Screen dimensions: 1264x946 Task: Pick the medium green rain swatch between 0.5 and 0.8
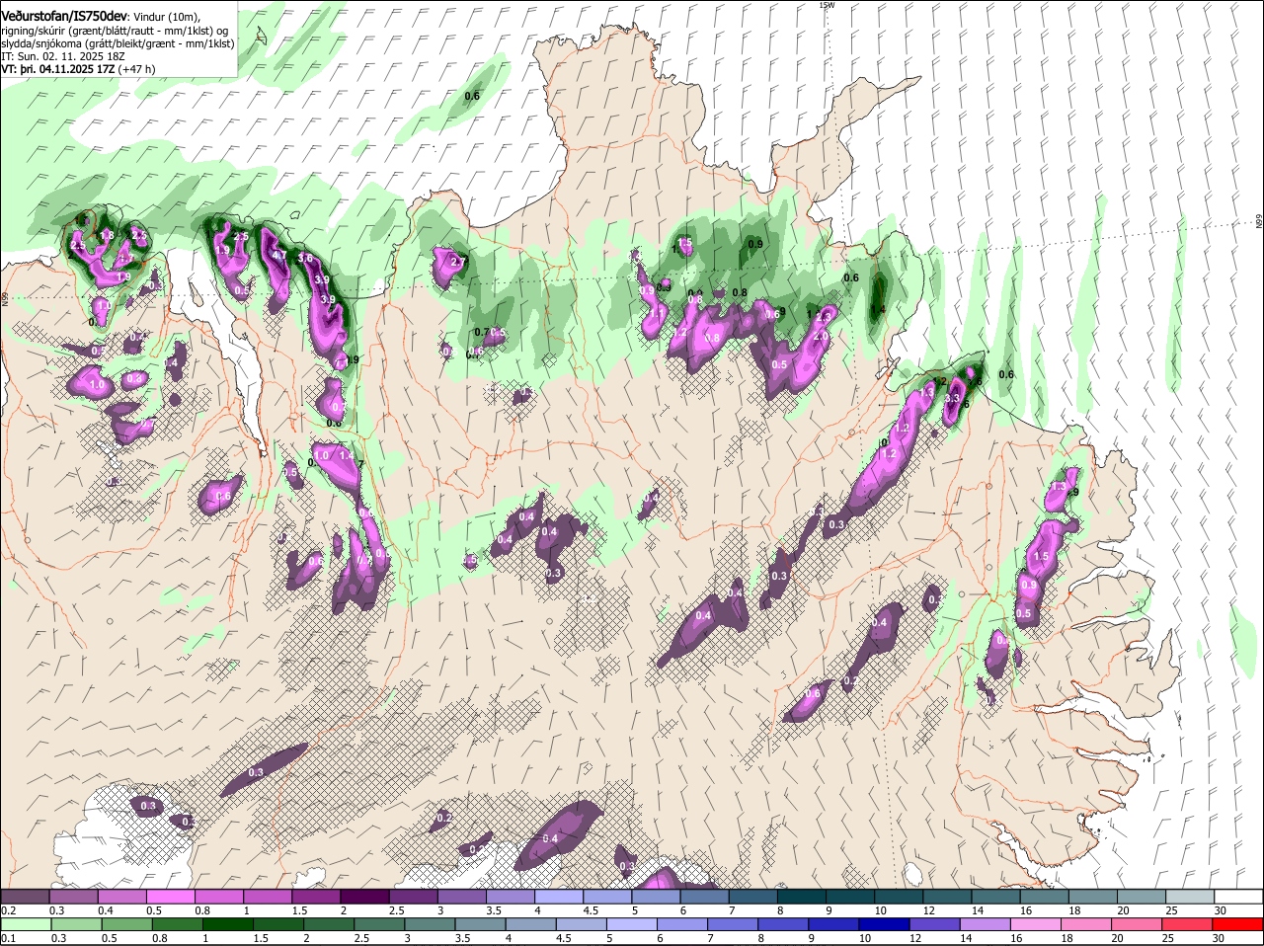point(125,924)
